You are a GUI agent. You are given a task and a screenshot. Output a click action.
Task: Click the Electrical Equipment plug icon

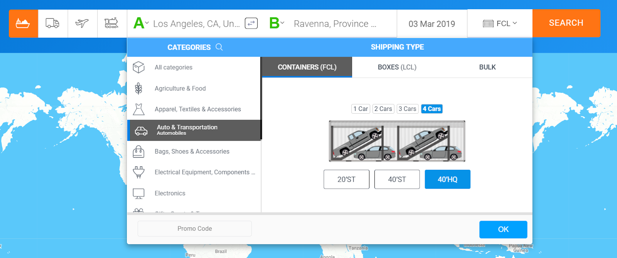pyautogui.click(x=139, y=172)
